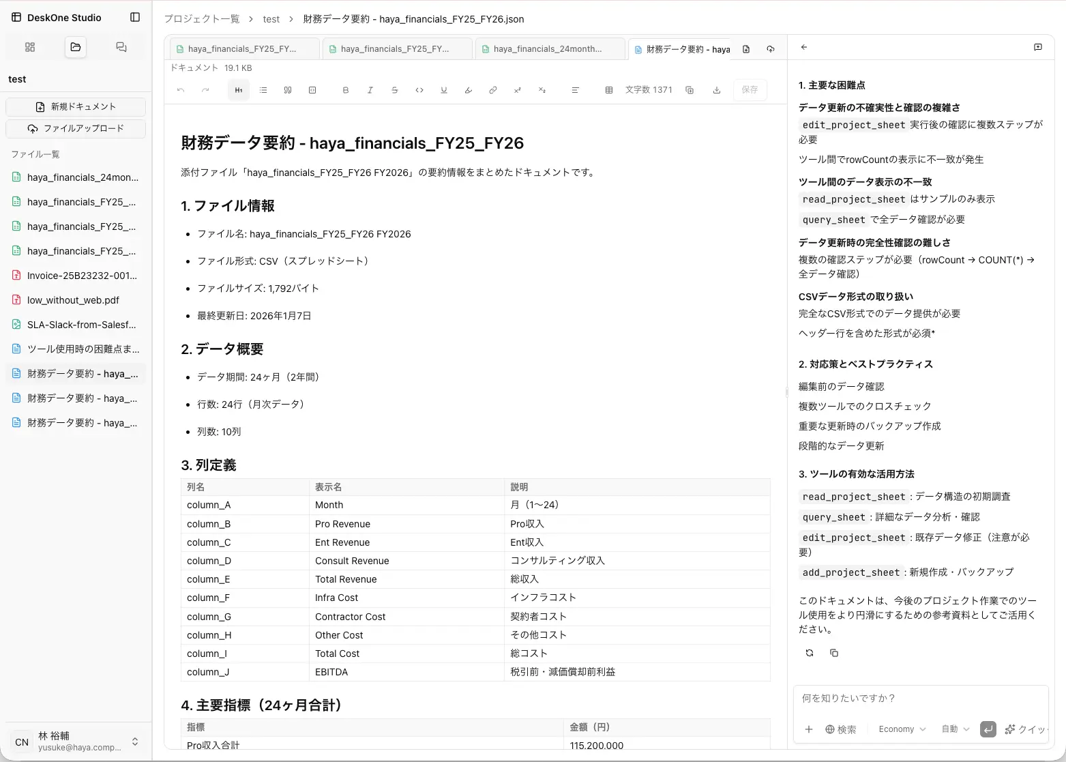Open the chat panel via the speech bubble icon
The height and width of the screenshot is (762, 1066).
point(1037,47)
